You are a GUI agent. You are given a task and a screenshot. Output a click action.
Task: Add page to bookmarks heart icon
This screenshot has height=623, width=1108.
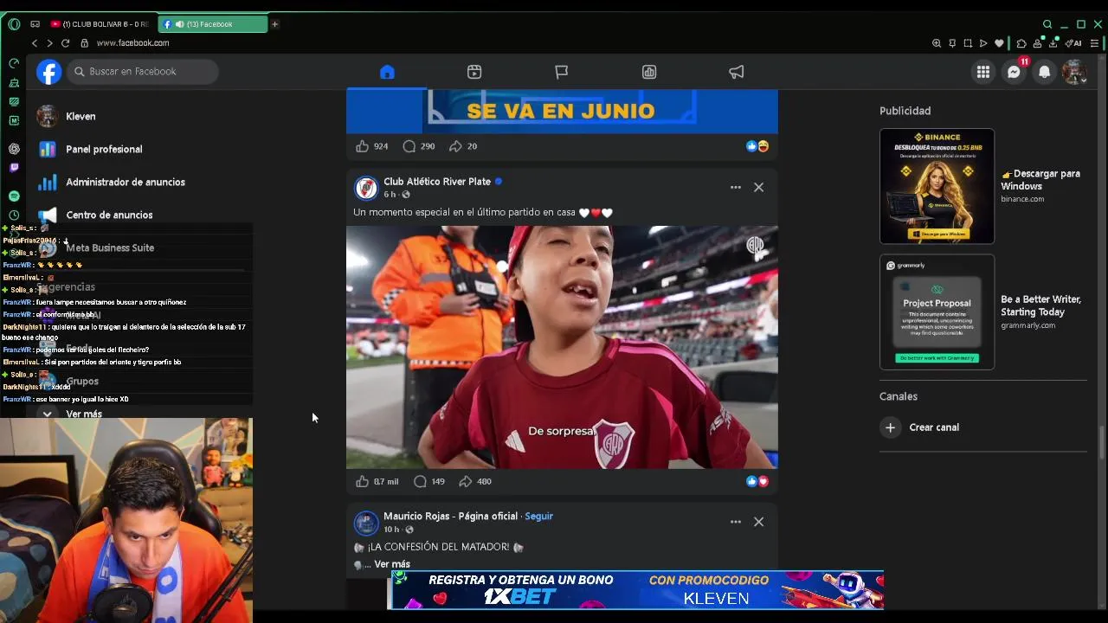click(999, 43)
